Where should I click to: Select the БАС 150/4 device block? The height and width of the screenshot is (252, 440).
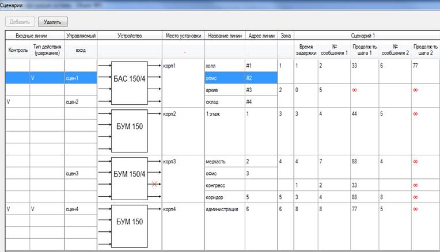(x=130, y=78)
